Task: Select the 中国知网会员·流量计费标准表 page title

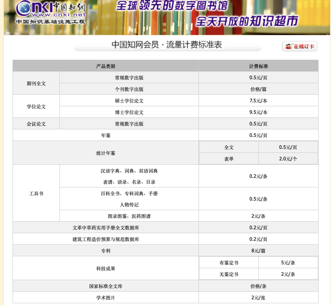Action: pos(167,45)
